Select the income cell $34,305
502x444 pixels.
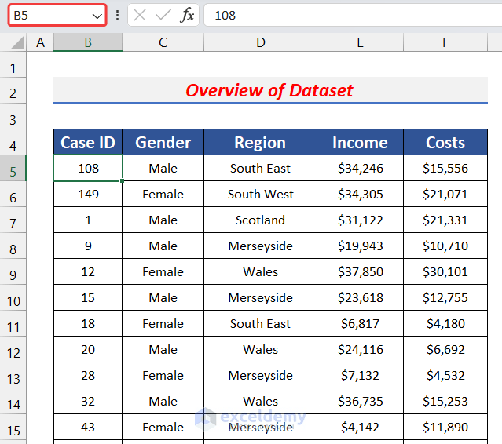coord(360,194)
